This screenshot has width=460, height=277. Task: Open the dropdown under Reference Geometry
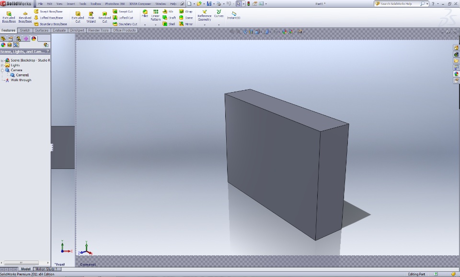(205, 25)
